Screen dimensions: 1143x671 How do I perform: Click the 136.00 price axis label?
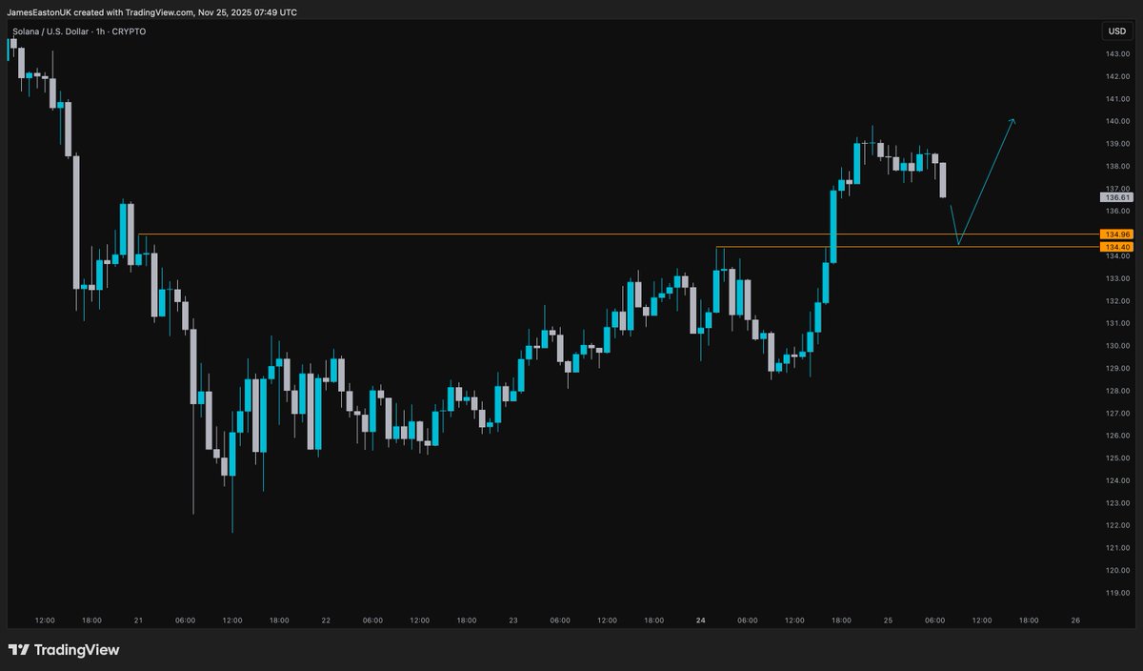click(x=1116, y=211)
